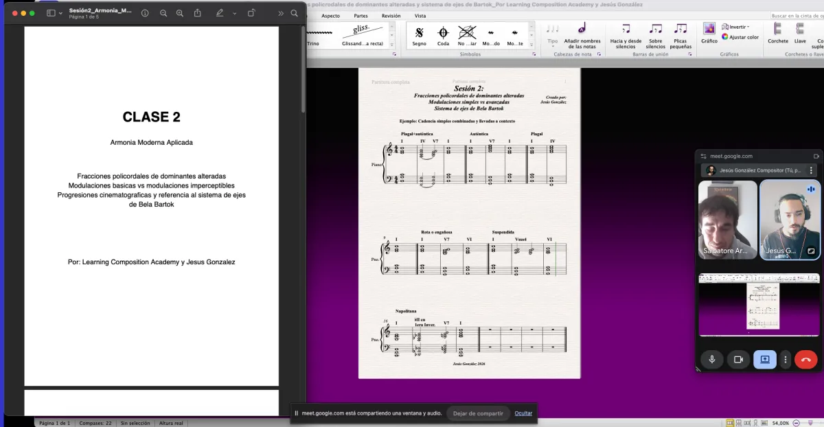This screenshot has height=427, width=824.
Task: Switch to the Revisión ribbon tab
Action: coord(391,15)
